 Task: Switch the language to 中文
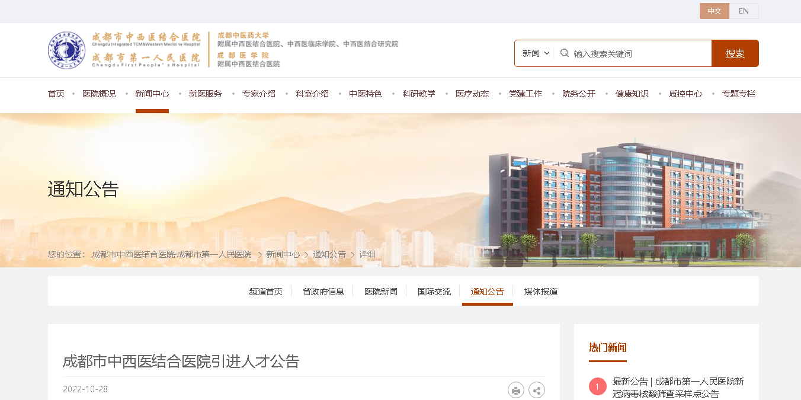(x=715, y=11)
